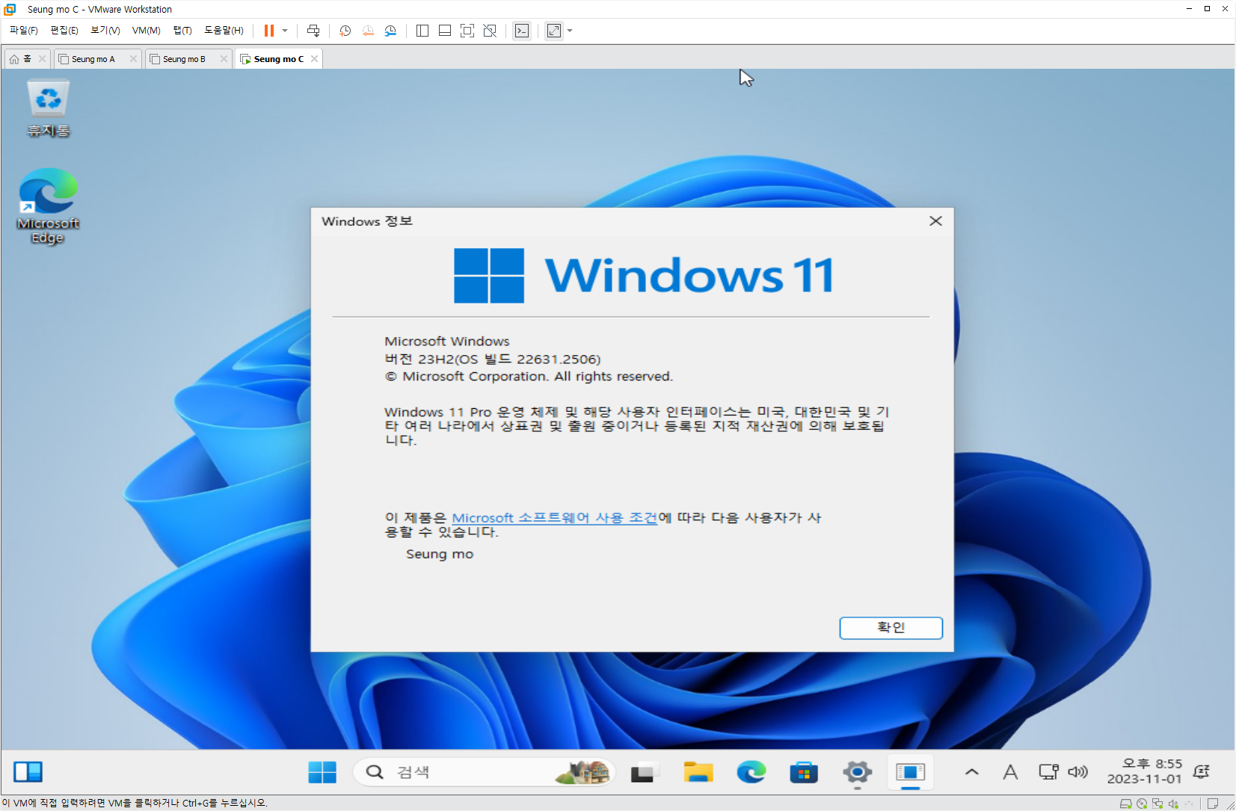
Task: Select the winver app on taskbar
Action: [910, 772]
